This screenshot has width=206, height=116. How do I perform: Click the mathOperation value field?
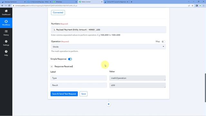137,78
